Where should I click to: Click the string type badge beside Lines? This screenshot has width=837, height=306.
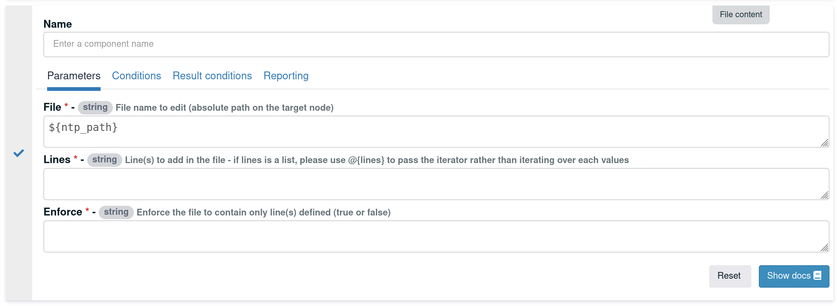pos(104,160)
